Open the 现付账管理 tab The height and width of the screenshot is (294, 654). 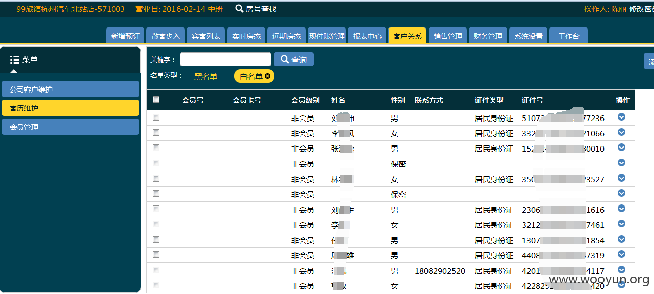(x=327, y=36)
